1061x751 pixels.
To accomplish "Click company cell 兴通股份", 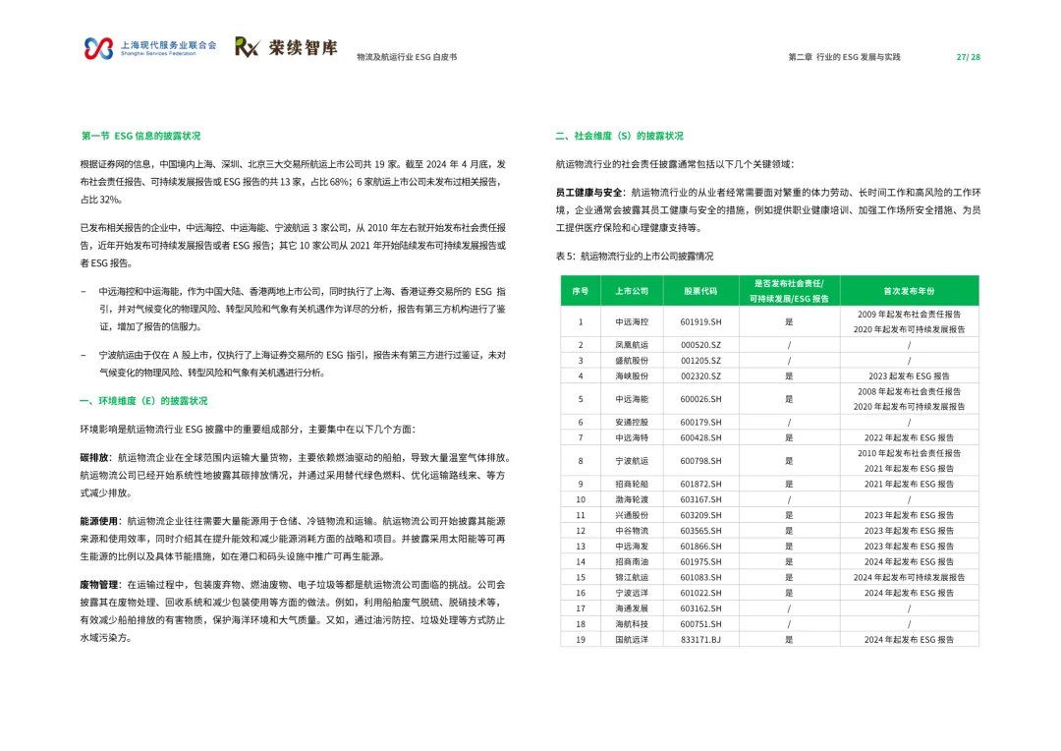I will point(632,515).
